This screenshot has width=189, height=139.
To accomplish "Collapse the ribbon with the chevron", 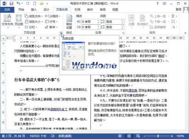I will point(185,33).
